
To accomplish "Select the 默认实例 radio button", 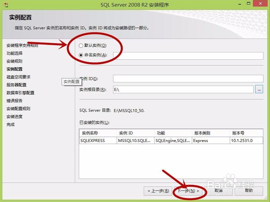I will pos(81,45).
